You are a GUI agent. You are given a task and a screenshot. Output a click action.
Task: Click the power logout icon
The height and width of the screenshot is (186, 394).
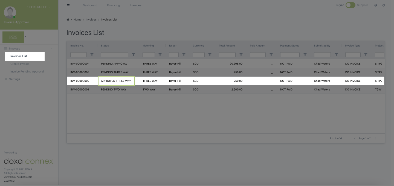point(384,5)
